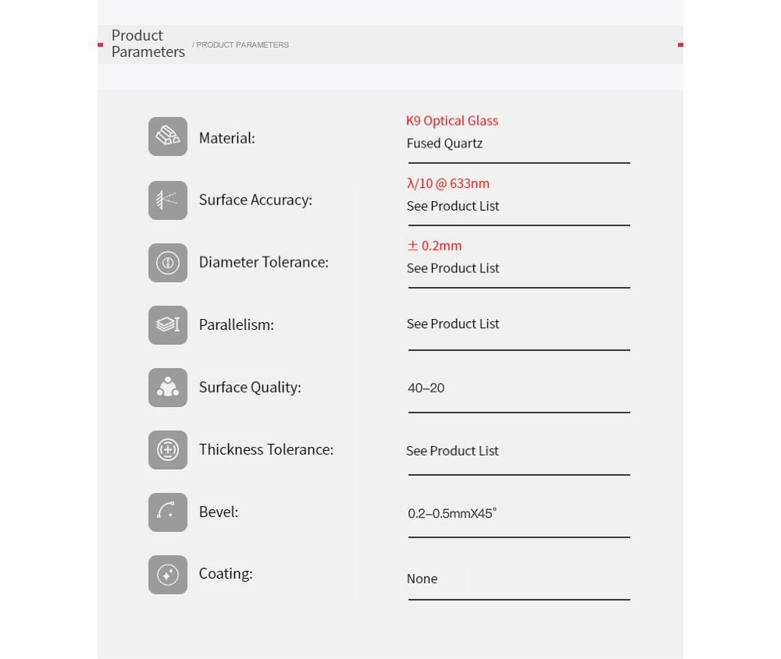Open See Product List for Parallelism
Image resolution: width=781 pixels, height=659 pixels.
point(453,324)
